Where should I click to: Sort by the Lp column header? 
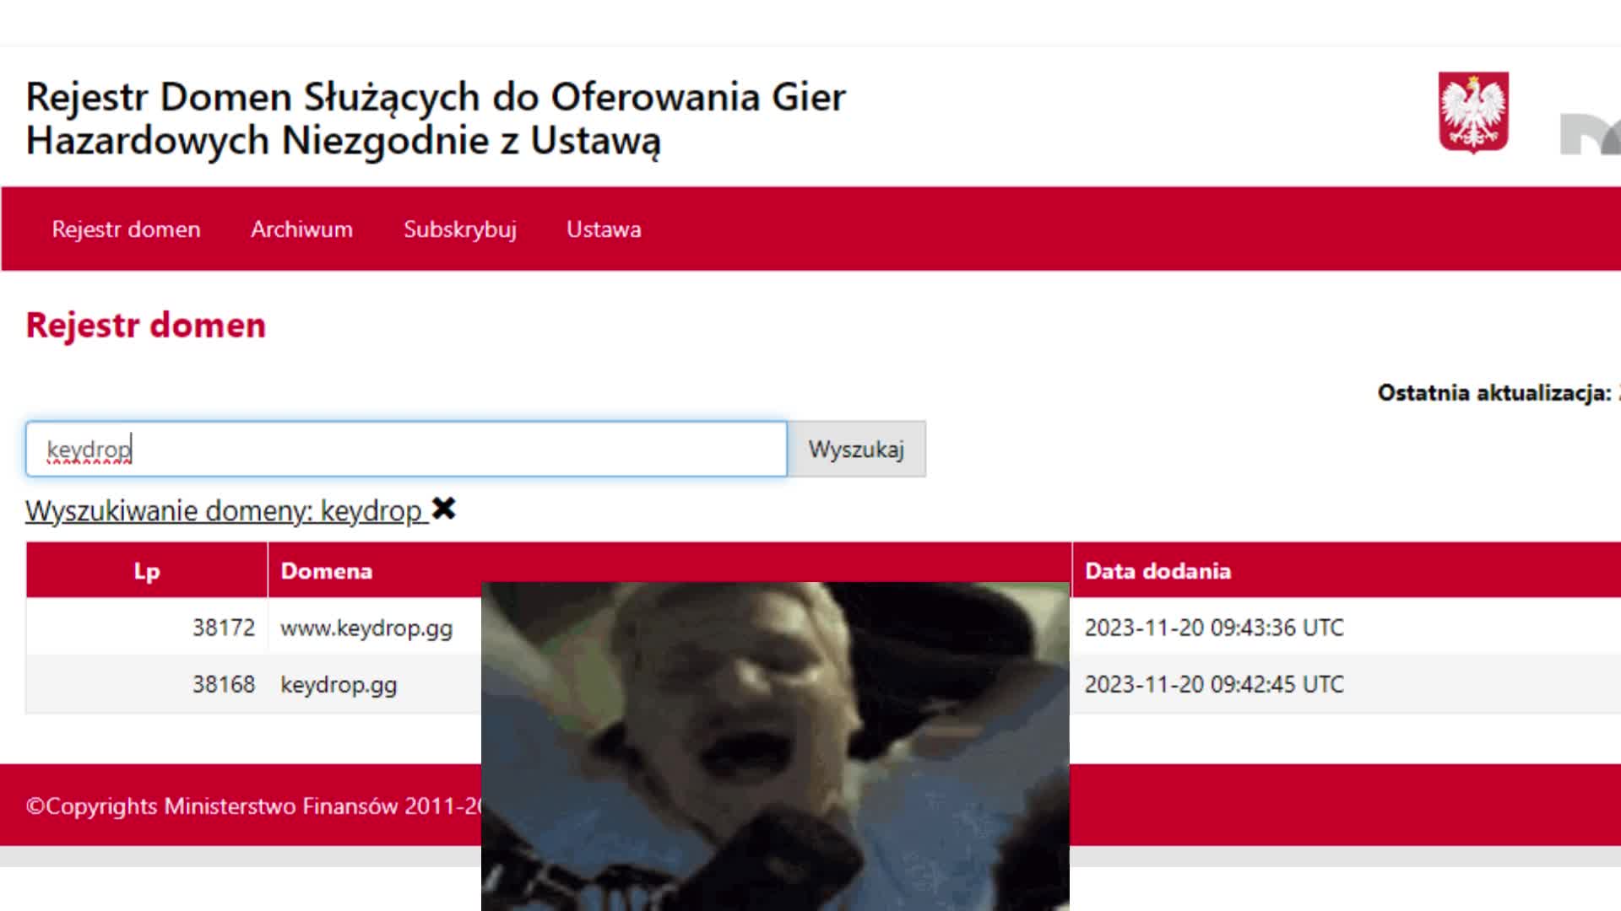[x=147, y=571]
